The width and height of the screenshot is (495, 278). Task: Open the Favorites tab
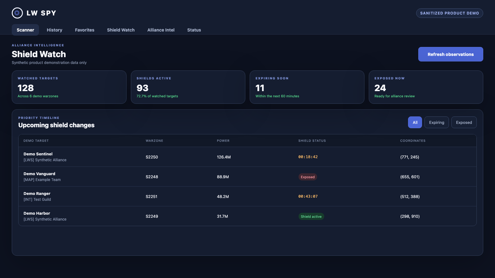(x=84, y=30)
